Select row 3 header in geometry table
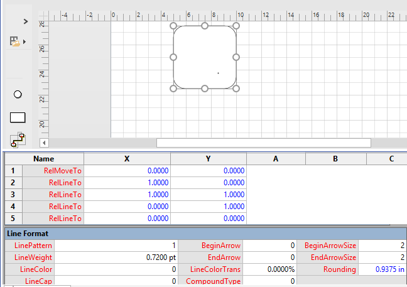 [x=13, y=195]
